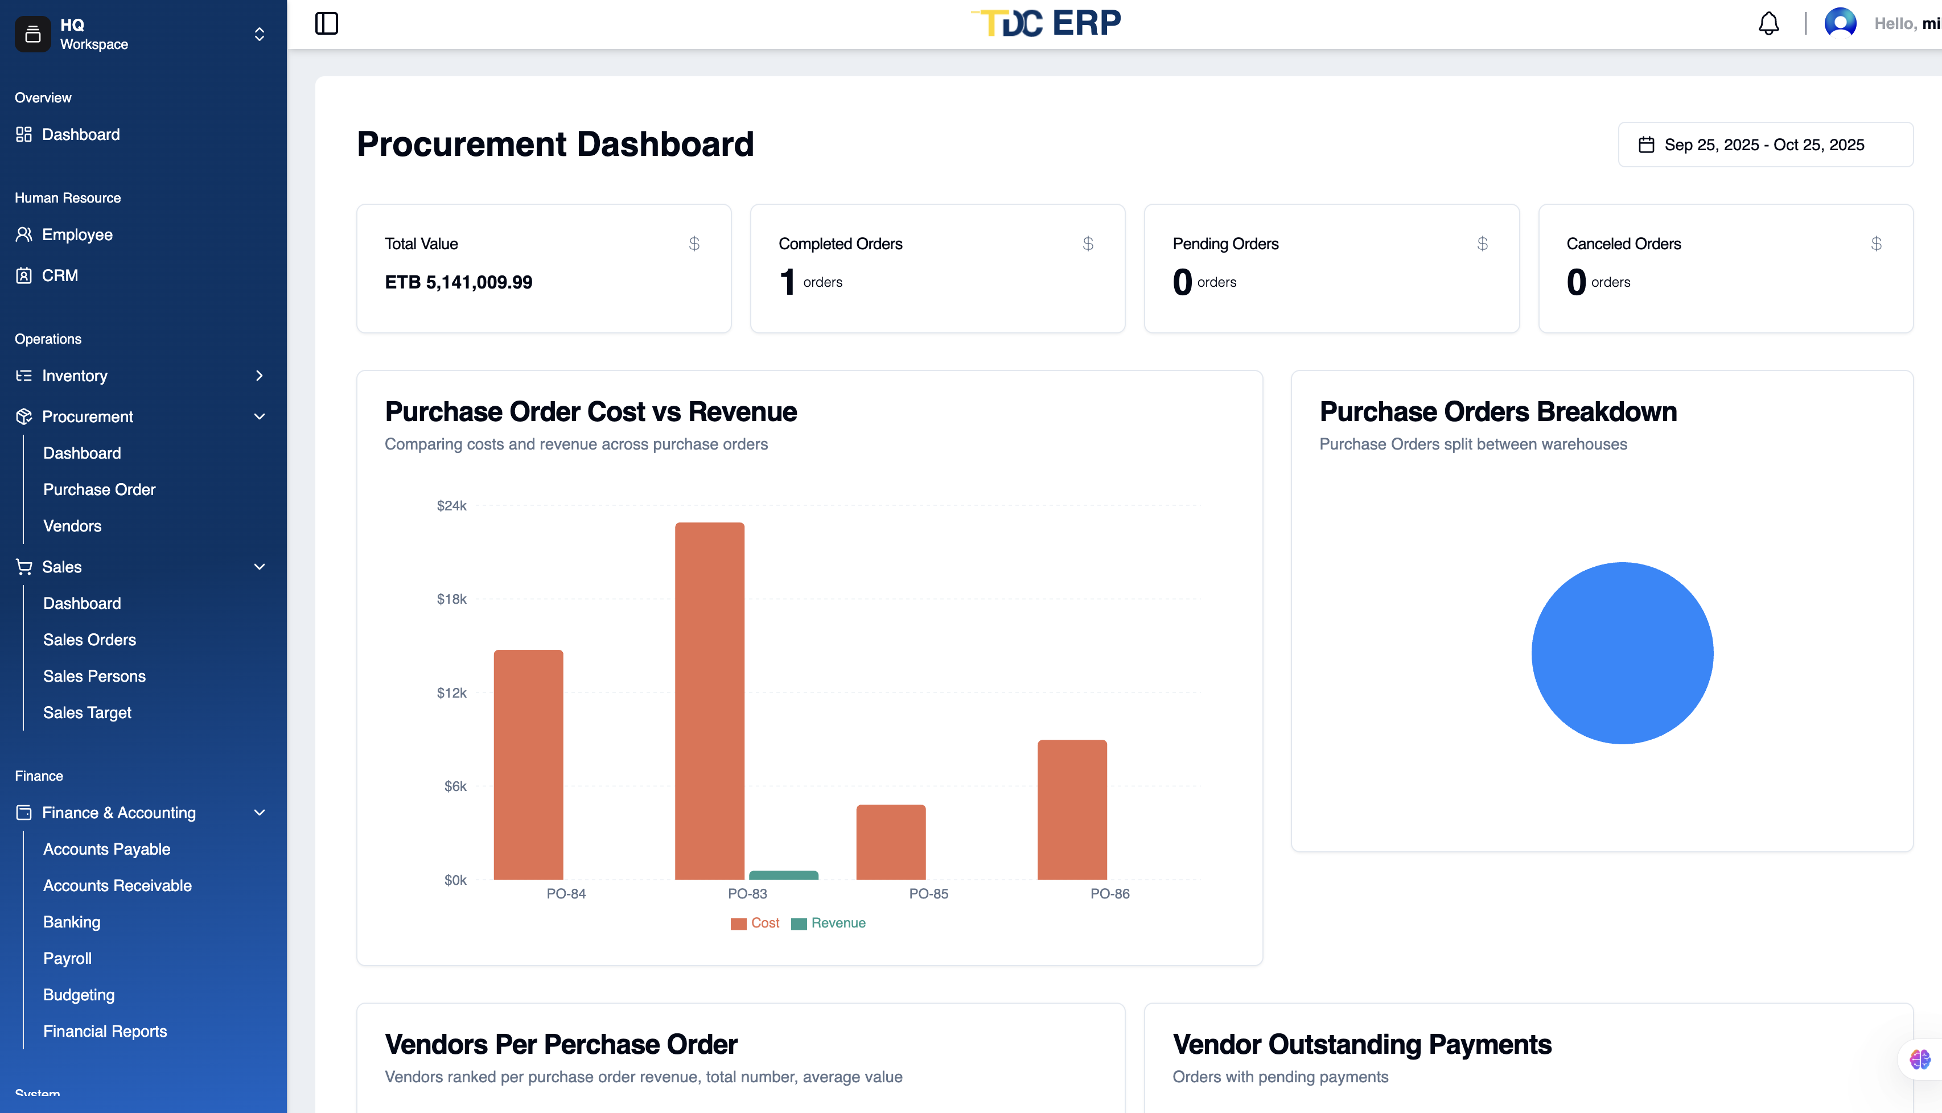
Task: Open the notifications bell
Action: pos(1768,24)
